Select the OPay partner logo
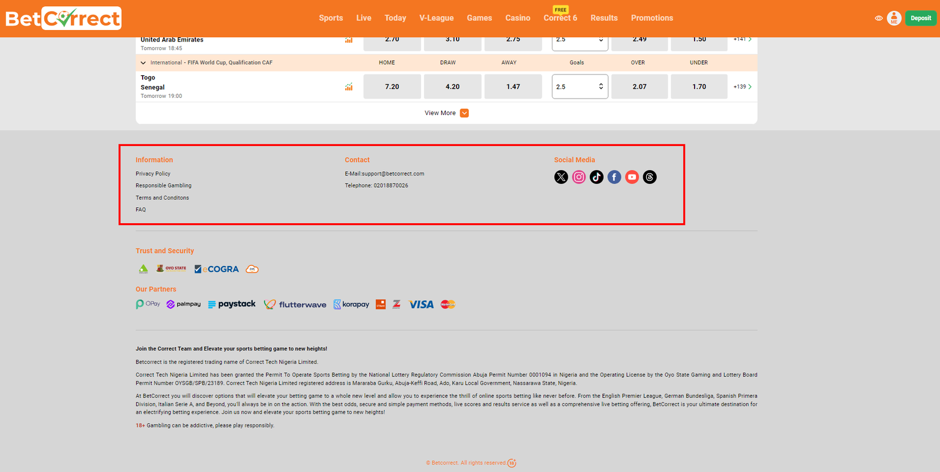The image size is (940, 472). click(x=147, y=304)
